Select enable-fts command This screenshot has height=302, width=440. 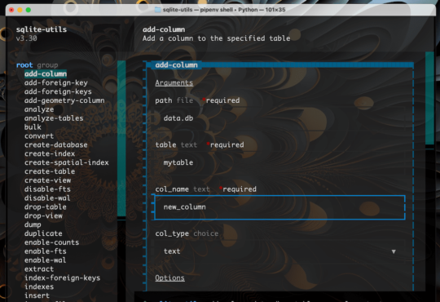(x=45, y=251)
